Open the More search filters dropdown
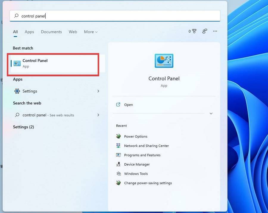The image size is (268, 213). 91,32
